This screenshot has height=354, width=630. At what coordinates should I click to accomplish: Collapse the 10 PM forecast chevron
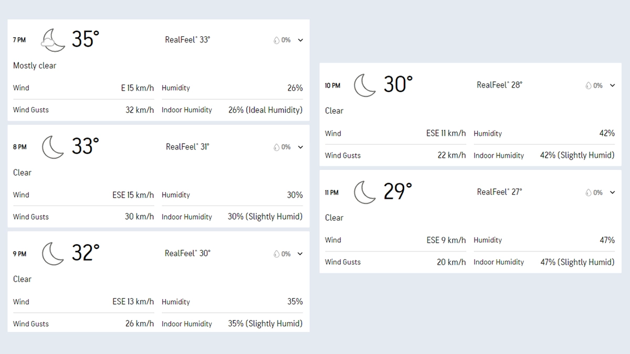612,85
